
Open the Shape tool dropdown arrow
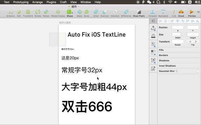pos(72,13)
